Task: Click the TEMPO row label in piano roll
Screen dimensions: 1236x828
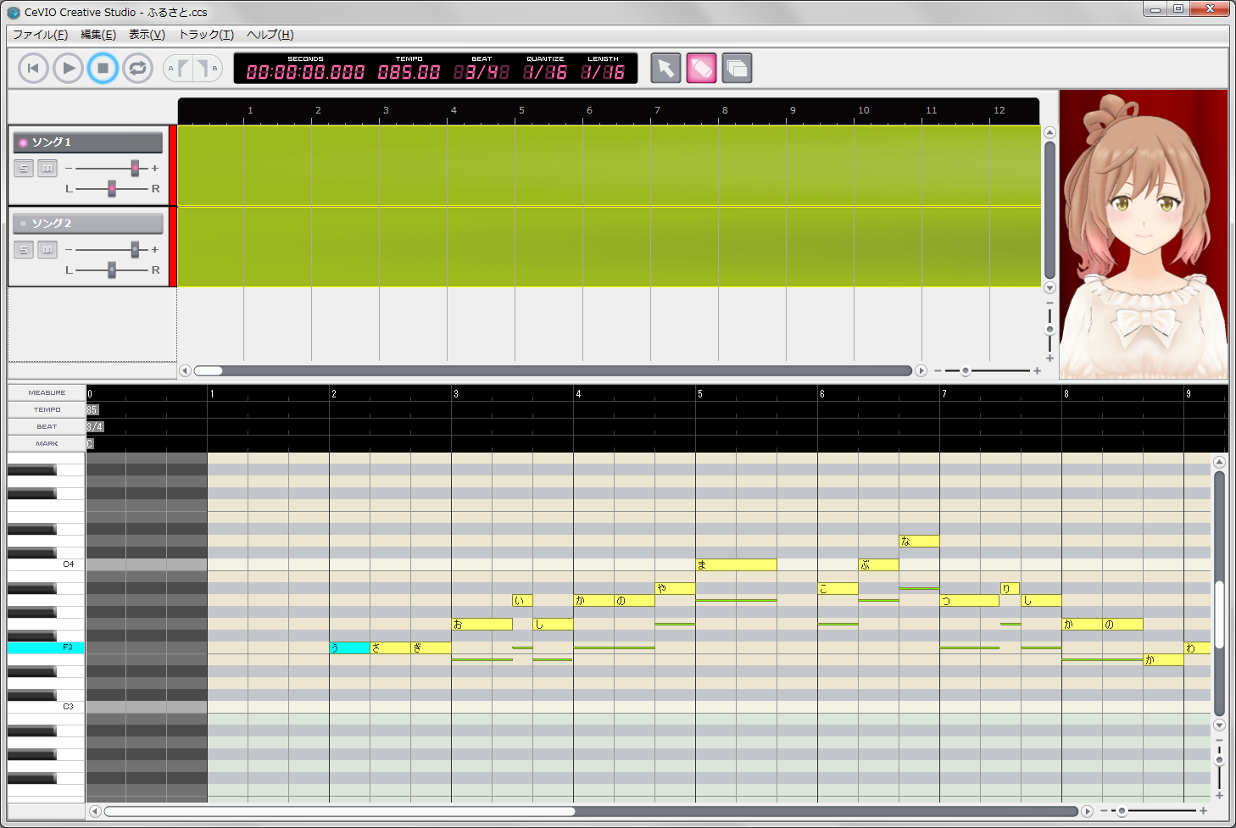Action: point(47,410)
